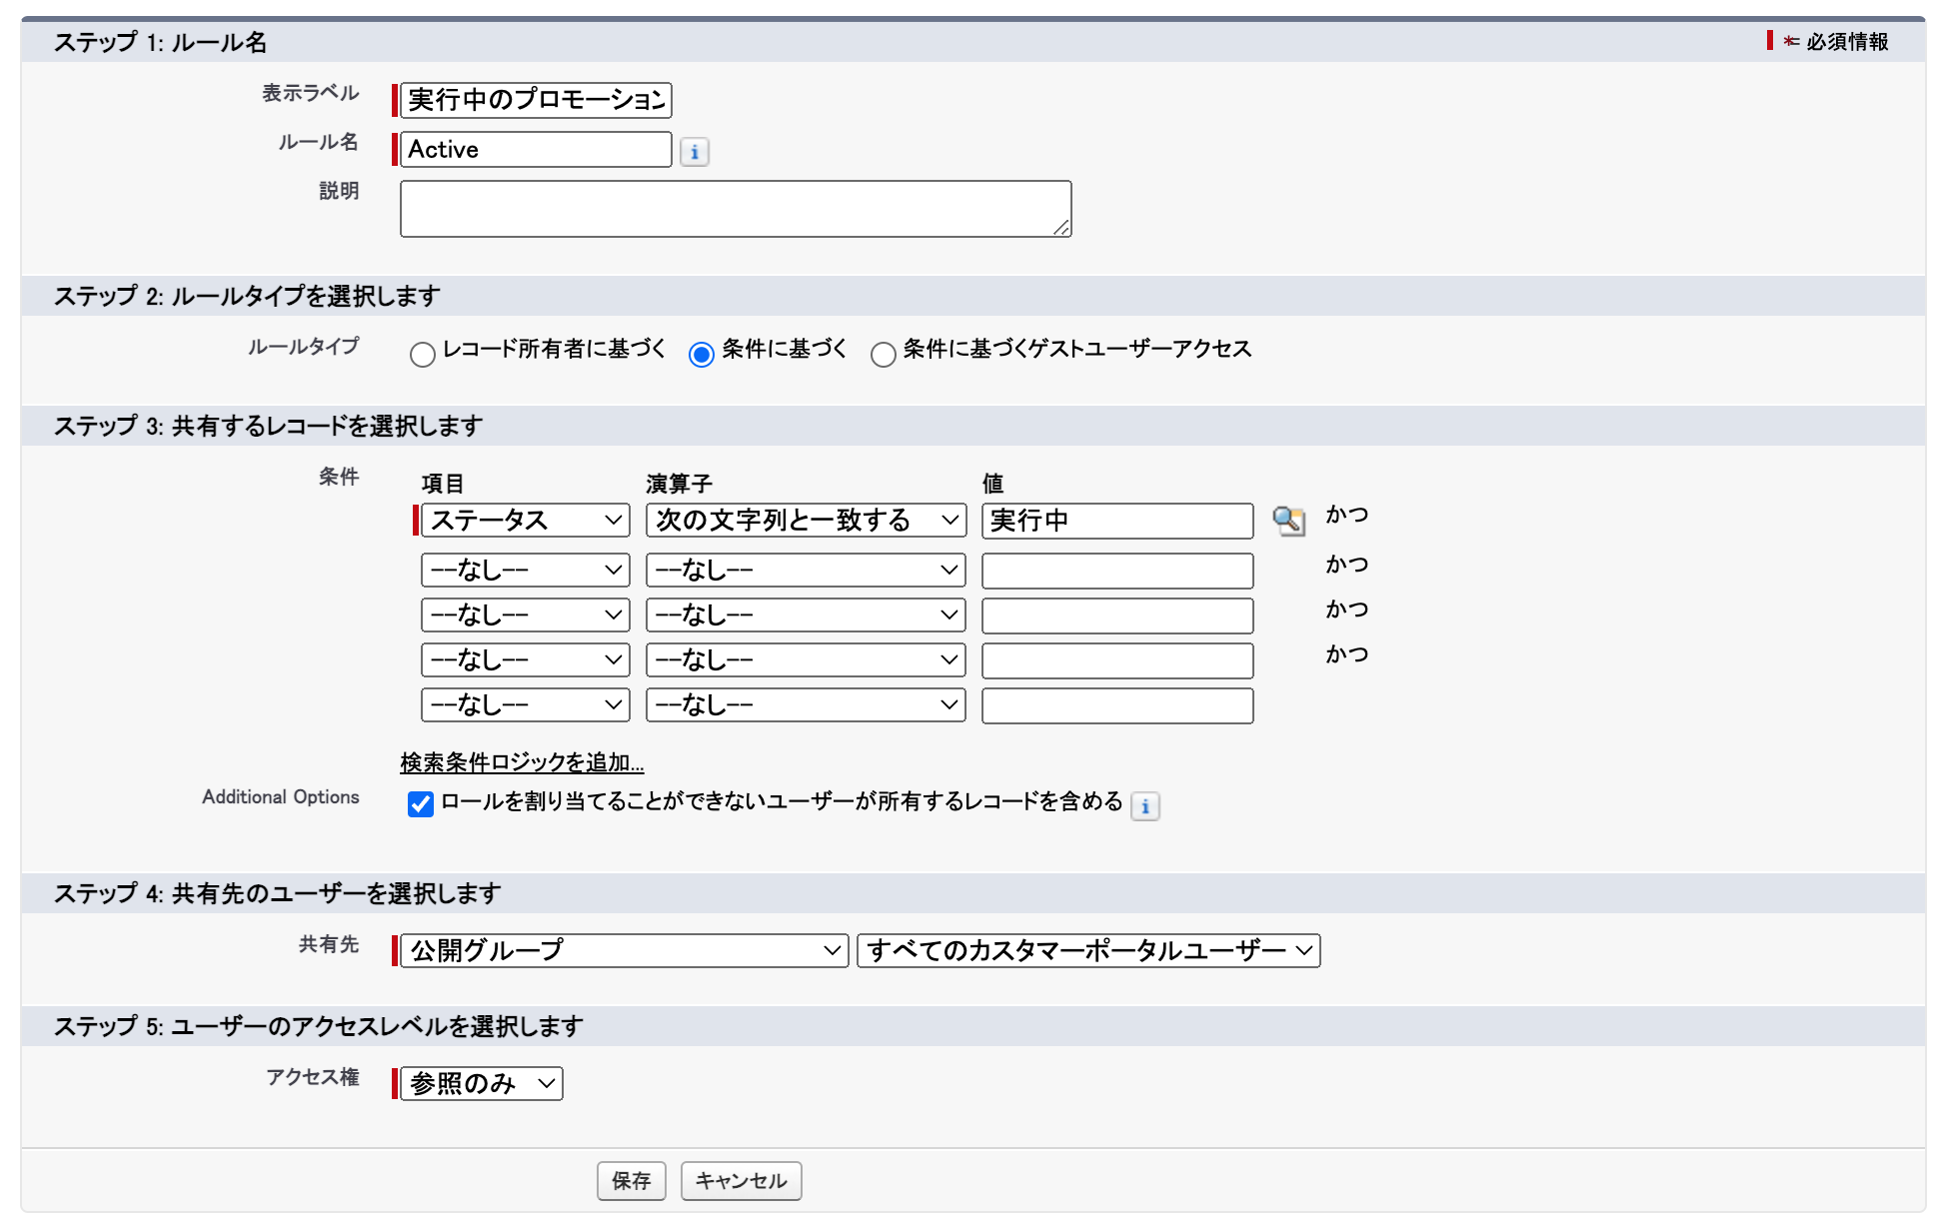Open the fourth row field dropdown

[x=526, y=660]
